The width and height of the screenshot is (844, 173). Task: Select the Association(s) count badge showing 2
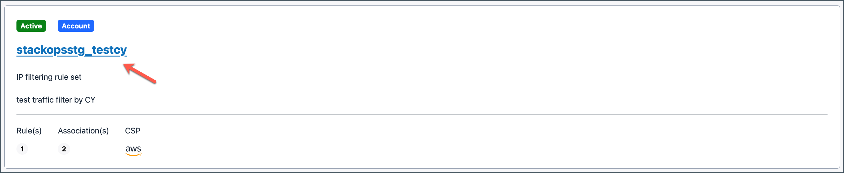tap(64, 149)
